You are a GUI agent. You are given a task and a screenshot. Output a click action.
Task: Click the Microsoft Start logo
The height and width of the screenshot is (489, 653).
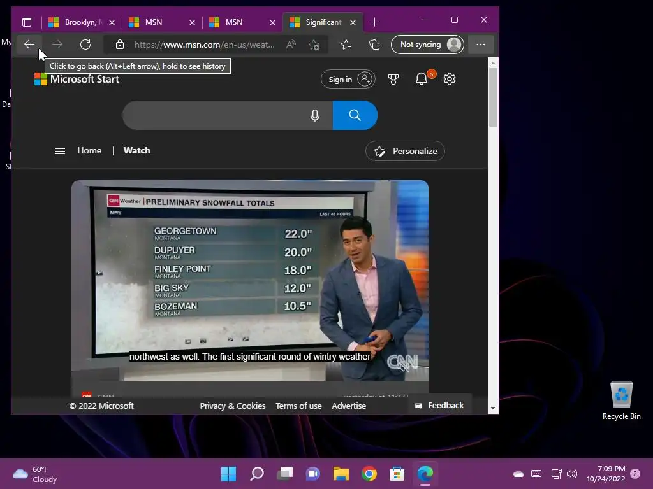pyautogui.click(x=77, y=79)
